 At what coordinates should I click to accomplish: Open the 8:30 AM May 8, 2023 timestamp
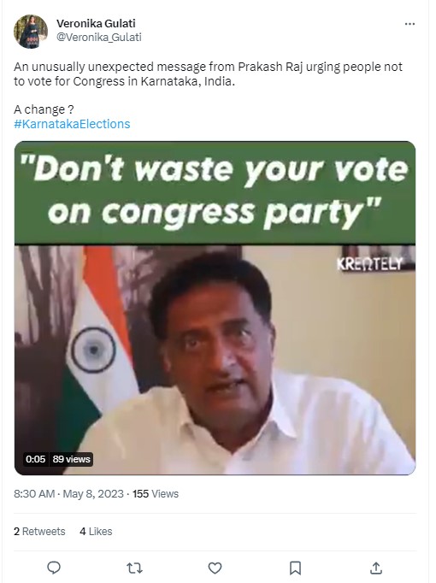pos(68,494)
